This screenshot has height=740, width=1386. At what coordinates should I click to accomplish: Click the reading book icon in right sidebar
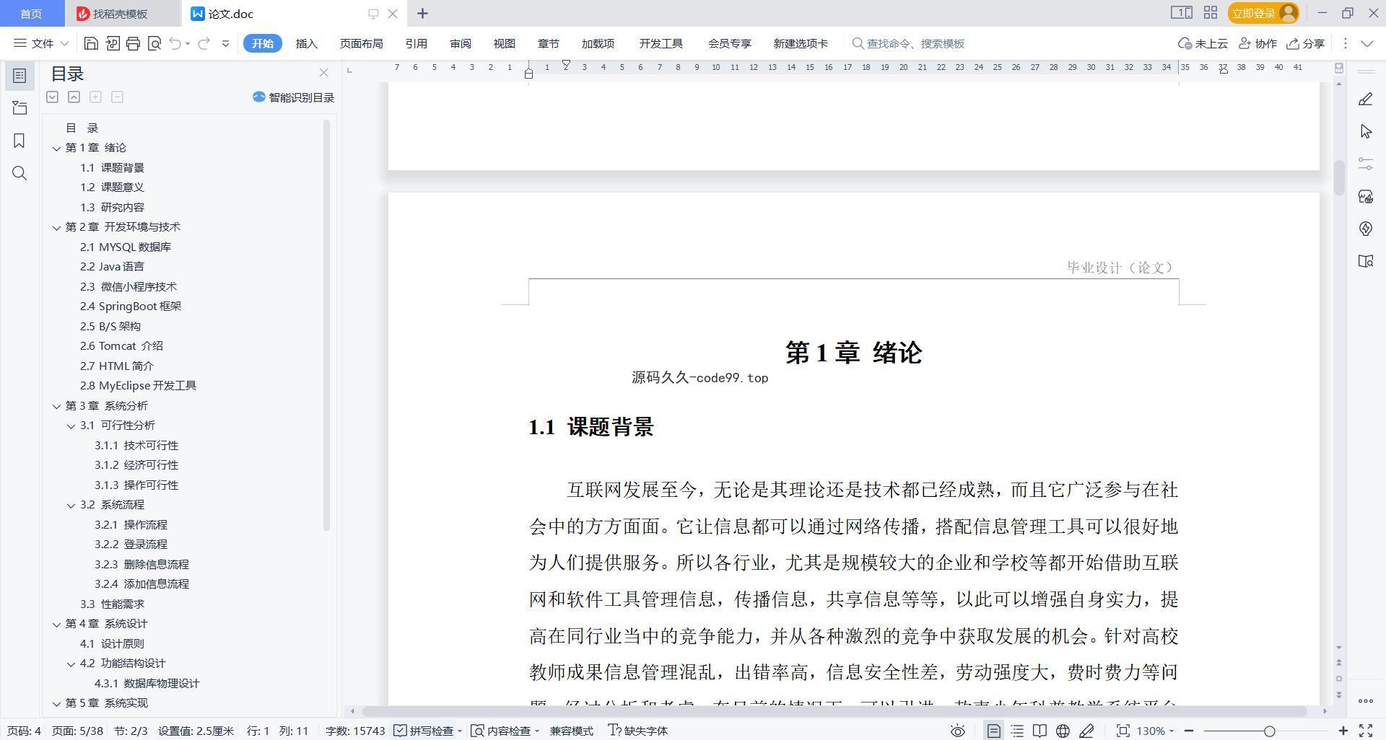1365,261
